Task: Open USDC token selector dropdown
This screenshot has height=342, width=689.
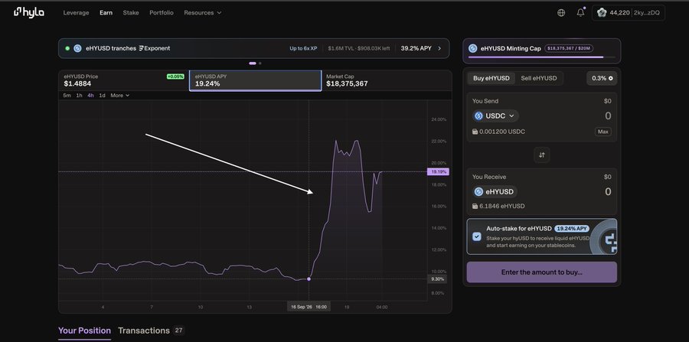Action: tap(495, 116)
